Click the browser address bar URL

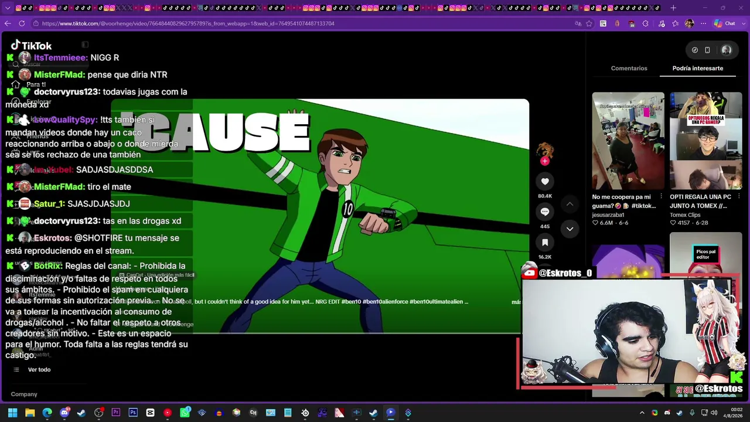pyautogui.click(x=188, y=23)
